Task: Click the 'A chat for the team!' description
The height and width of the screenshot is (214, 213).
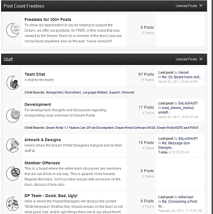Action: 39,80
